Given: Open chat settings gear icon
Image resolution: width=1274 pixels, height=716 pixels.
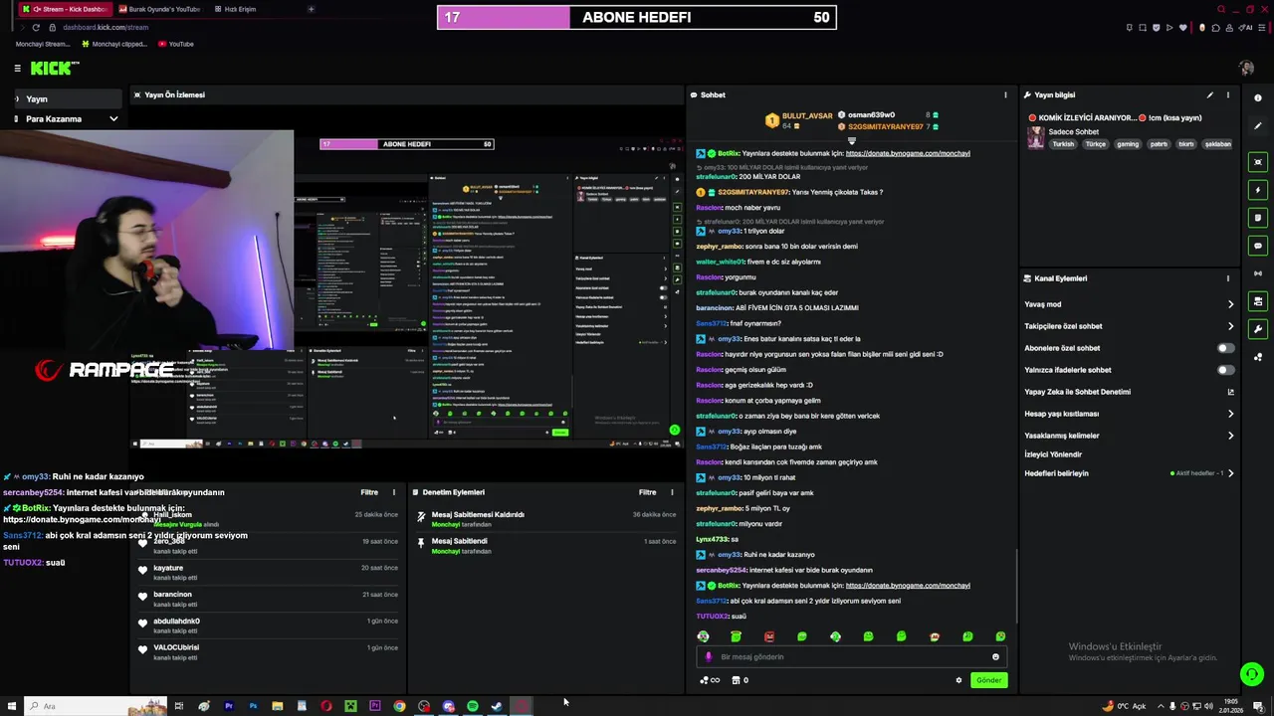Looking at the screenshot, I should point(959,680).
